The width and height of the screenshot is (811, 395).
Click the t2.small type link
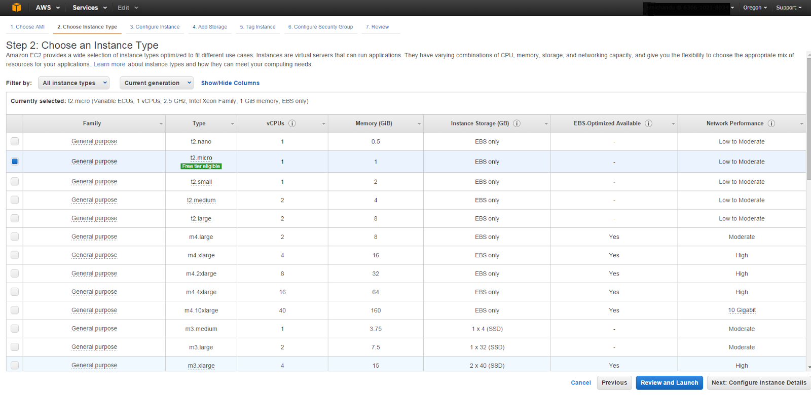[x=201, y=182]
